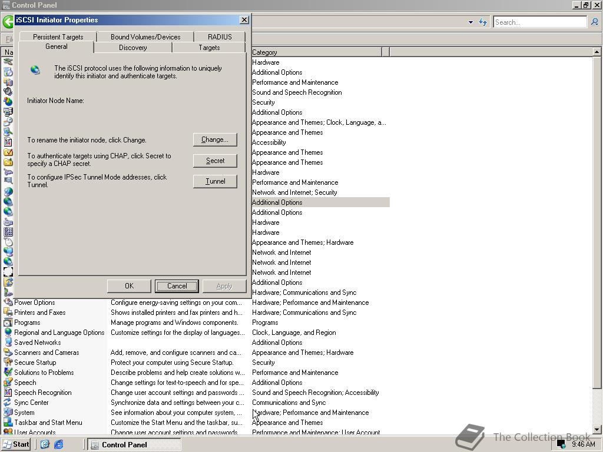The width and height of the screenshot is (603, 452).
Task: Click the Programs item icon
Action: [8, 323]
